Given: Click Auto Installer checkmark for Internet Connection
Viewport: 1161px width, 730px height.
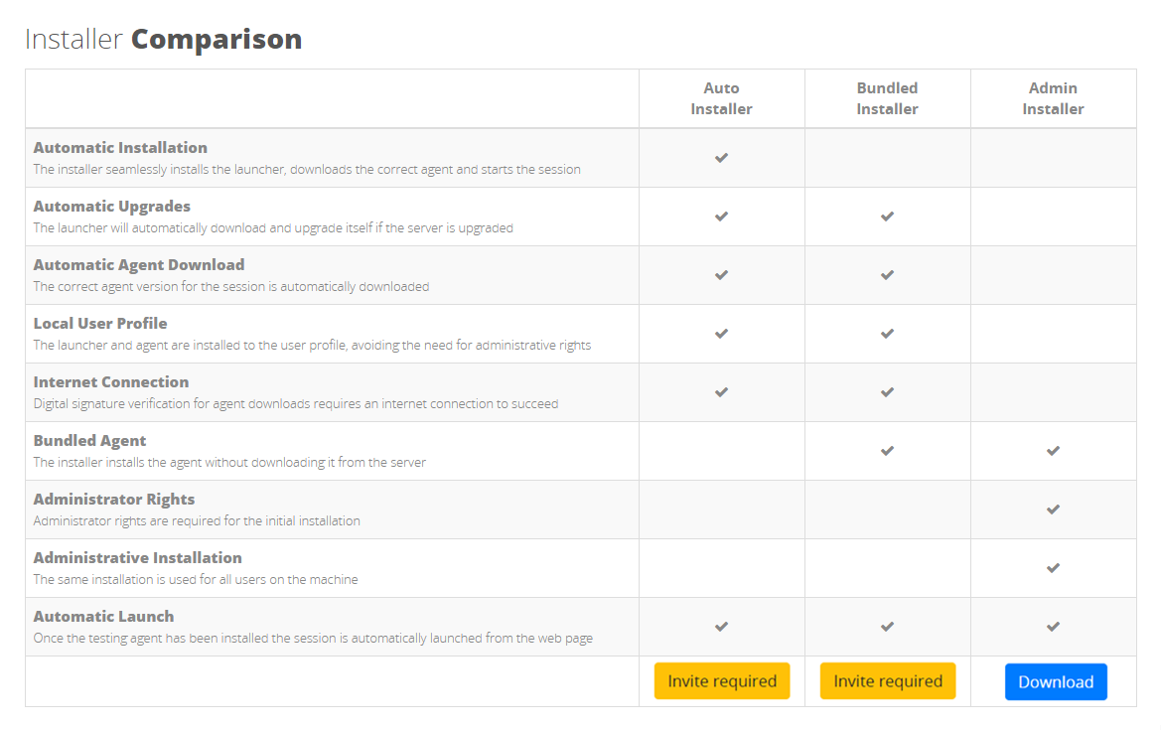Looking at the screenshot, I should [x=722, y=392].
